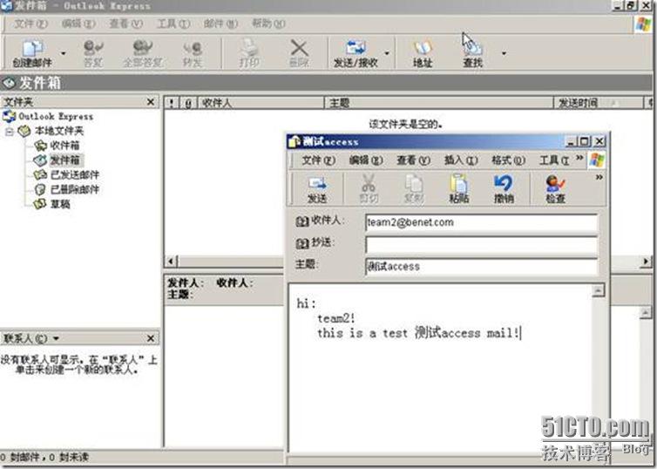The image size is (657, 469).
Task: Close the 文件夹 folder pane
Action: [151, 102]
